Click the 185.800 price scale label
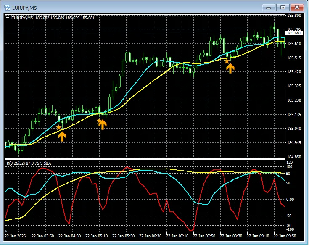Image resolution: width=309 pixels, height=245 pixels. tap(293, 16)
